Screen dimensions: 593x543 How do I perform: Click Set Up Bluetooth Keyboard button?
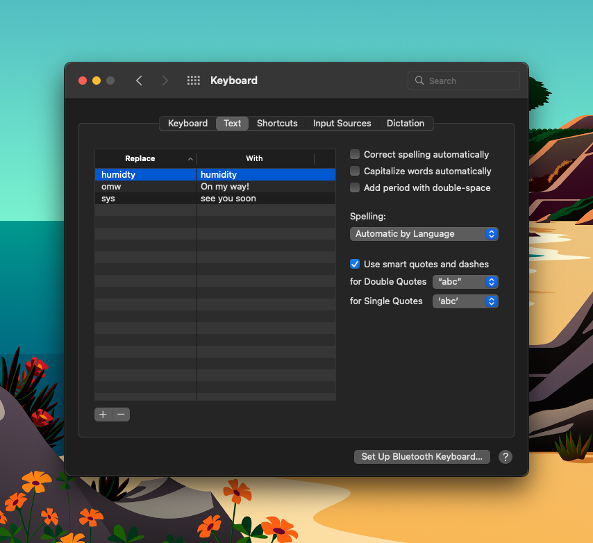pos(421,457)
